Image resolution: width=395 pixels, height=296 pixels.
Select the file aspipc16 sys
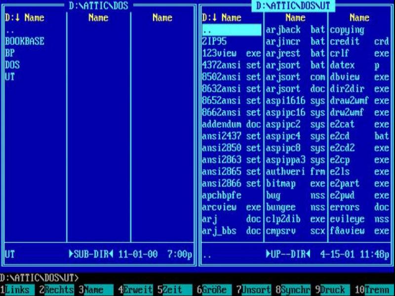(x=295, y=112)
